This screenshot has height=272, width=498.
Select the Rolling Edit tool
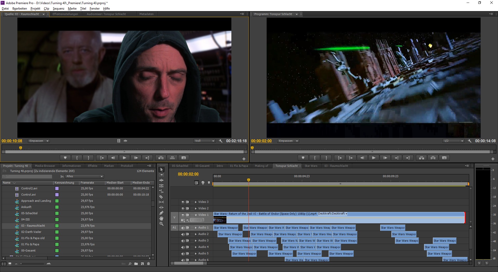tap(161, 186)
